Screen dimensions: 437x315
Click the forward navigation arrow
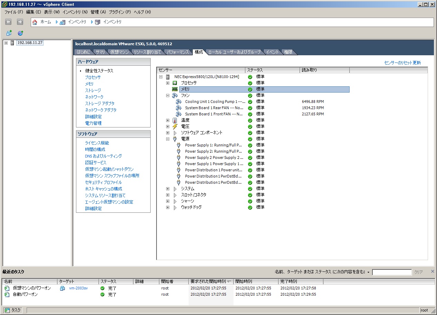pos(20,22)
